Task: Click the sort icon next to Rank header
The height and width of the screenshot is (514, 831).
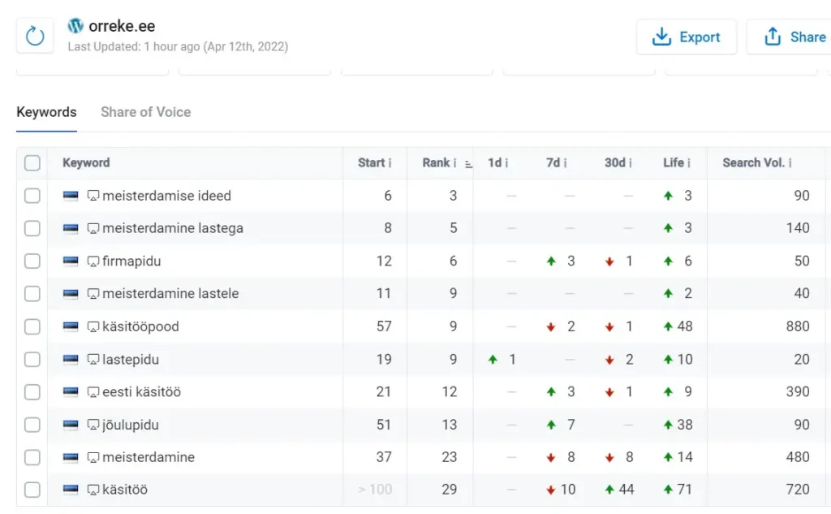Action: click(x=469, y=163)
